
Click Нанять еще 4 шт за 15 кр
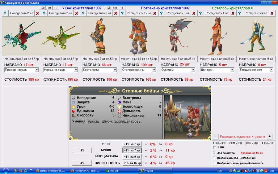[x=256, y=59]
